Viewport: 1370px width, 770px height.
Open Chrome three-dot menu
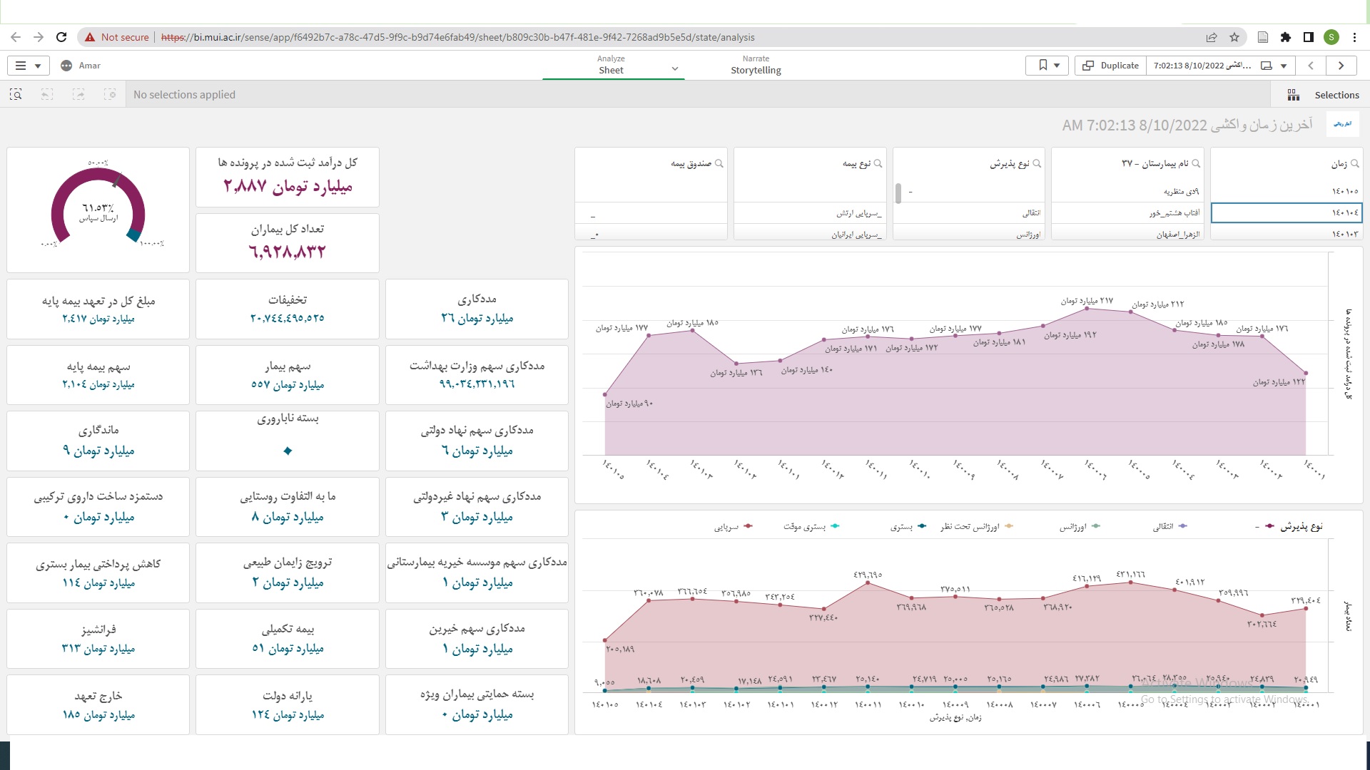(x=1355, y=37)
